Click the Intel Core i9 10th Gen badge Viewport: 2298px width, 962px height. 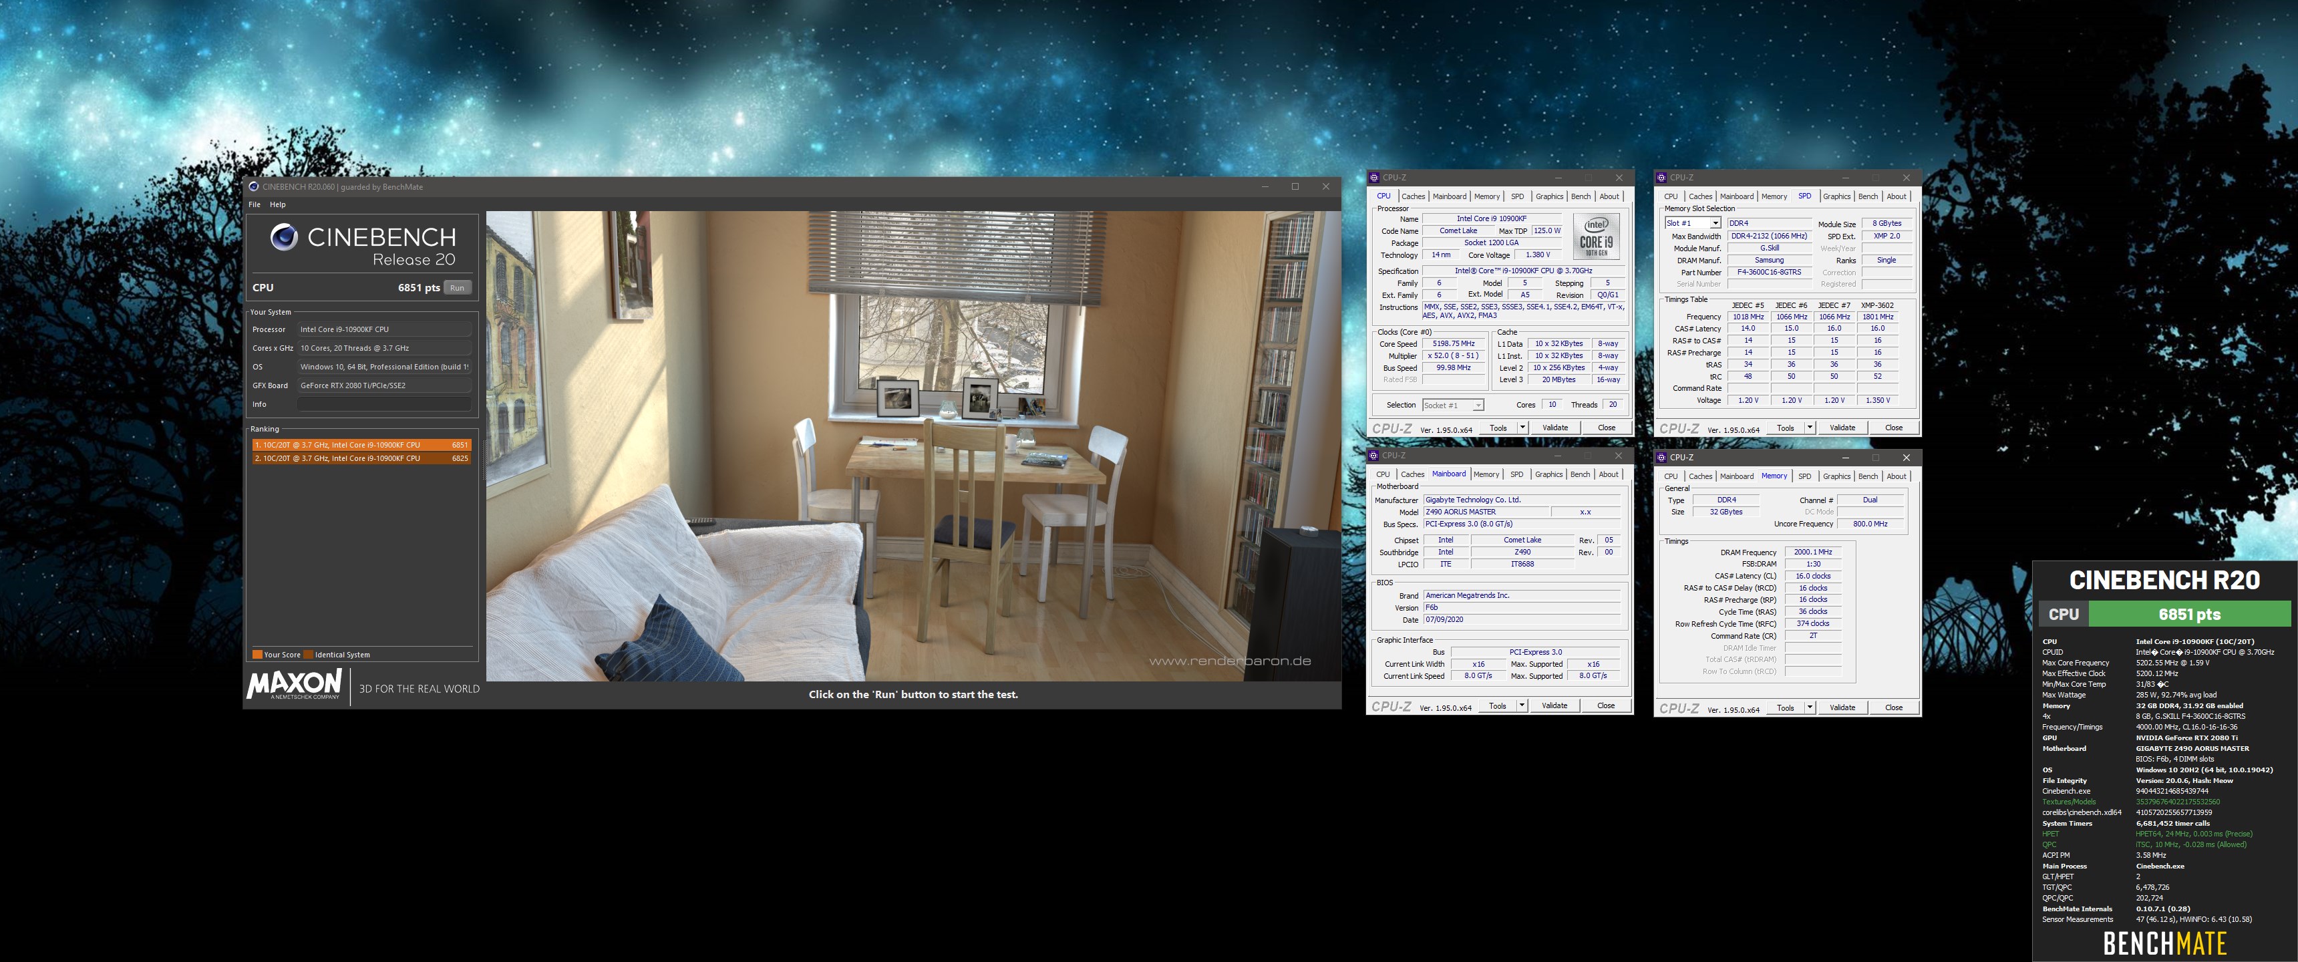pyautogui.click(x=1596, y=236)
